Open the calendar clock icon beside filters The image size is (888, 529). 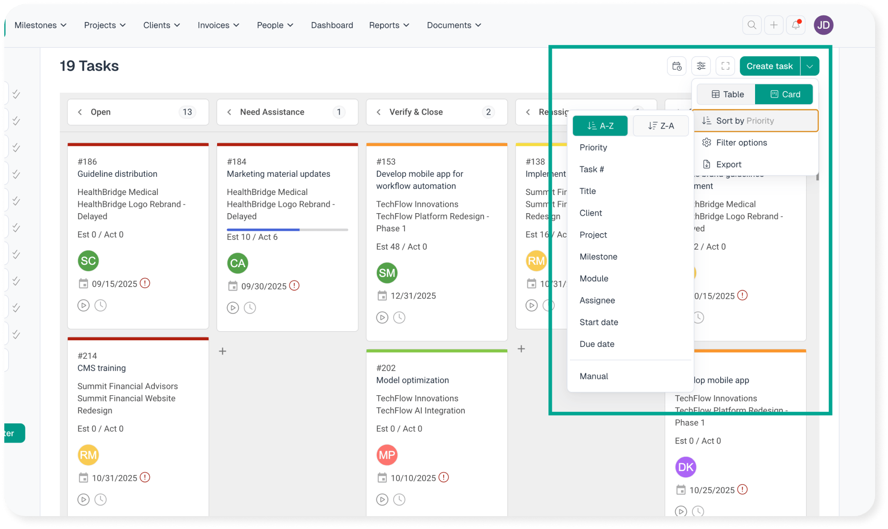[677, 66]
